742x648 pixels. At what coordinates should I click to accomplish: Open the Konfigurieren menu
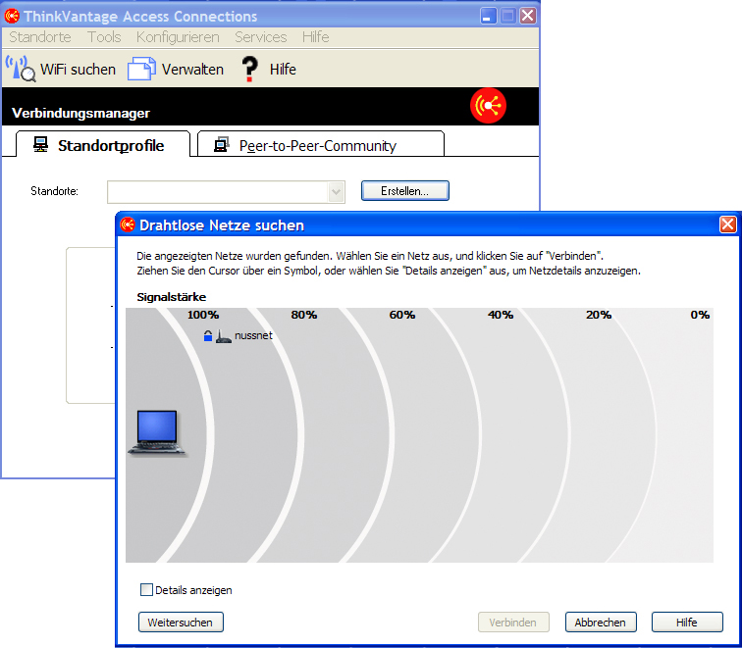pos(178,37)
